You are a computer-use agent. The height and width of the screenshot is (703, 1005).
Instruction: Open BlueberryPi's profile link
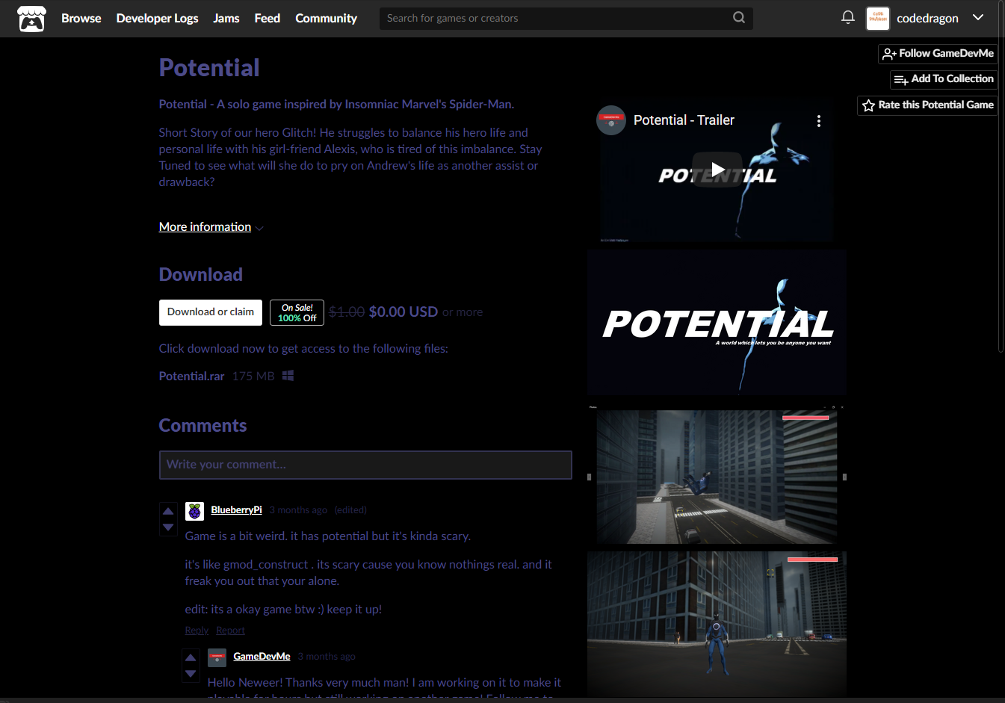[236, 510]
